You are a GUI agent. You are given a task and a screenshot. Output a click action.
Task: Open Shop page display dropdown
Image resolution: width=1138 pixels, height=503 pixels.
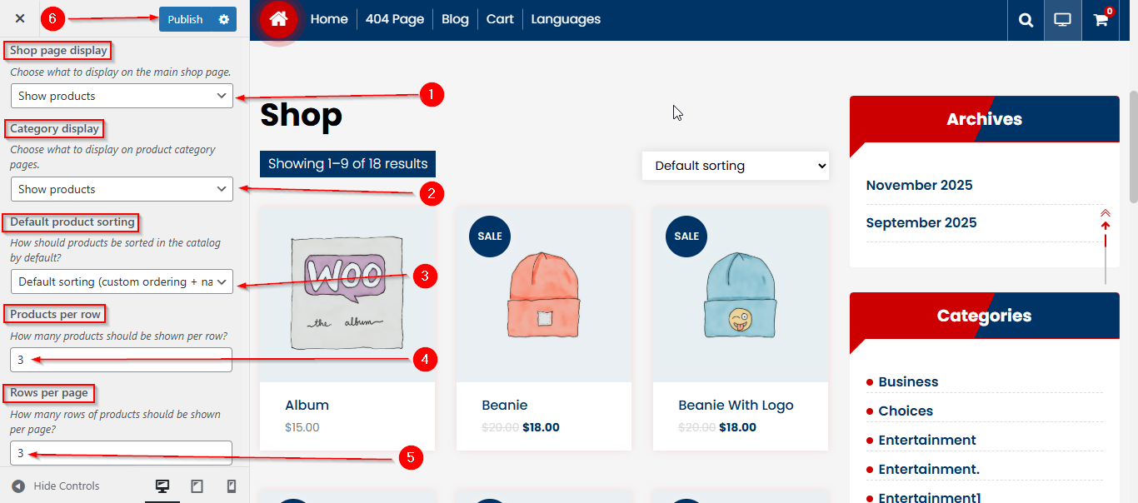point(122,96)
